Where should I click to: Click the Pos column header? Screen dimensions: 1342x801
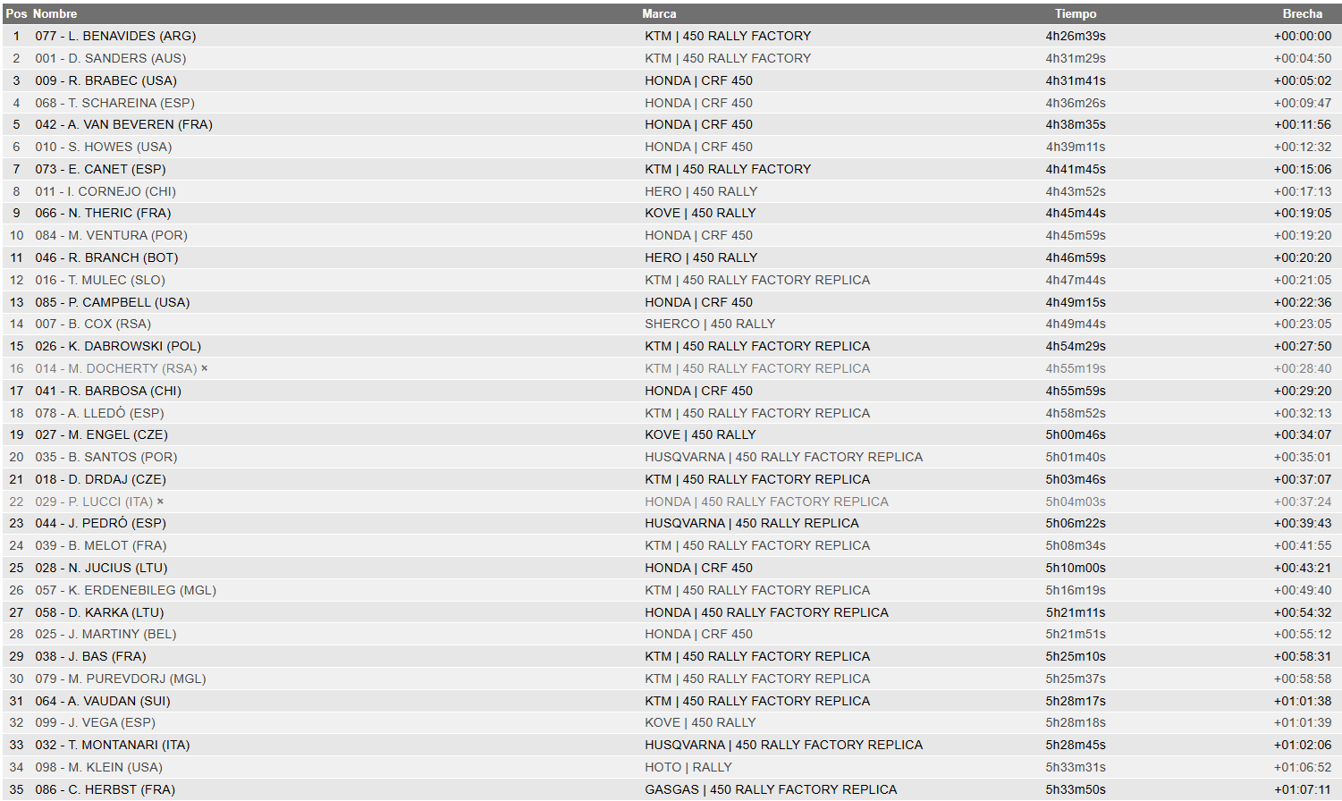16,13
